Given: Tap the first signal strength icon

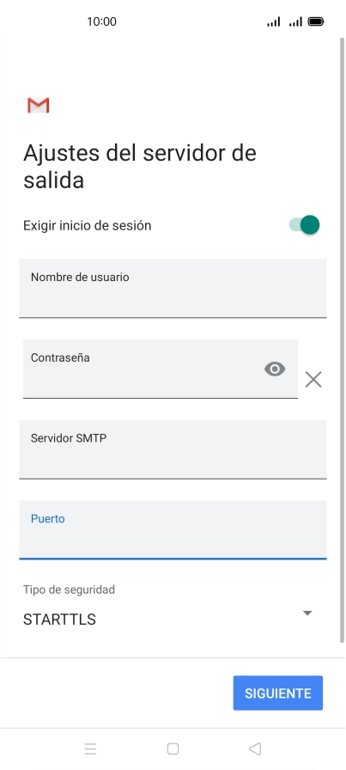Looking at the screenshot, I should [273, 21].
